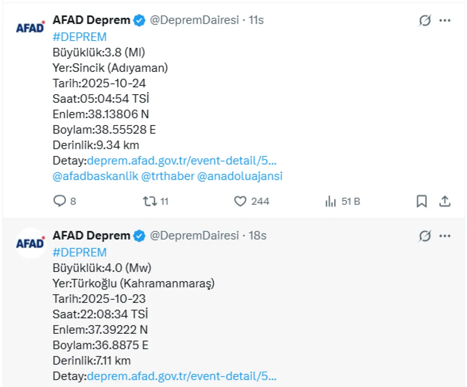Open #DEPREM hashtag in first tweet

[80, 37]
